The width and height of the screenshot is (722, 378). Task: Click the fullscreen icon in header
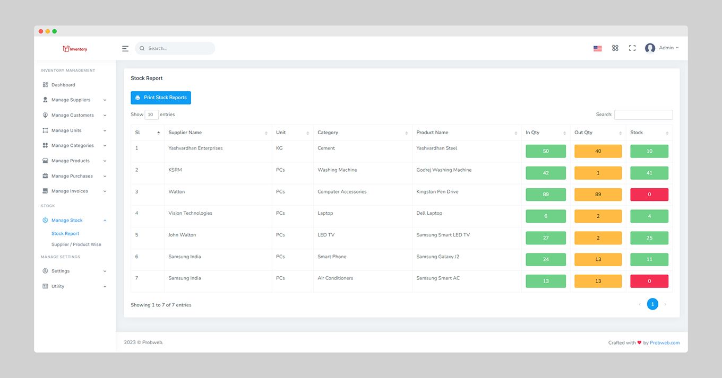tap(632, 48)
